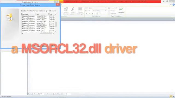This screenshot has width=175, height=98.
Task: Go to last record navigation button
Action: click(48, 94)
